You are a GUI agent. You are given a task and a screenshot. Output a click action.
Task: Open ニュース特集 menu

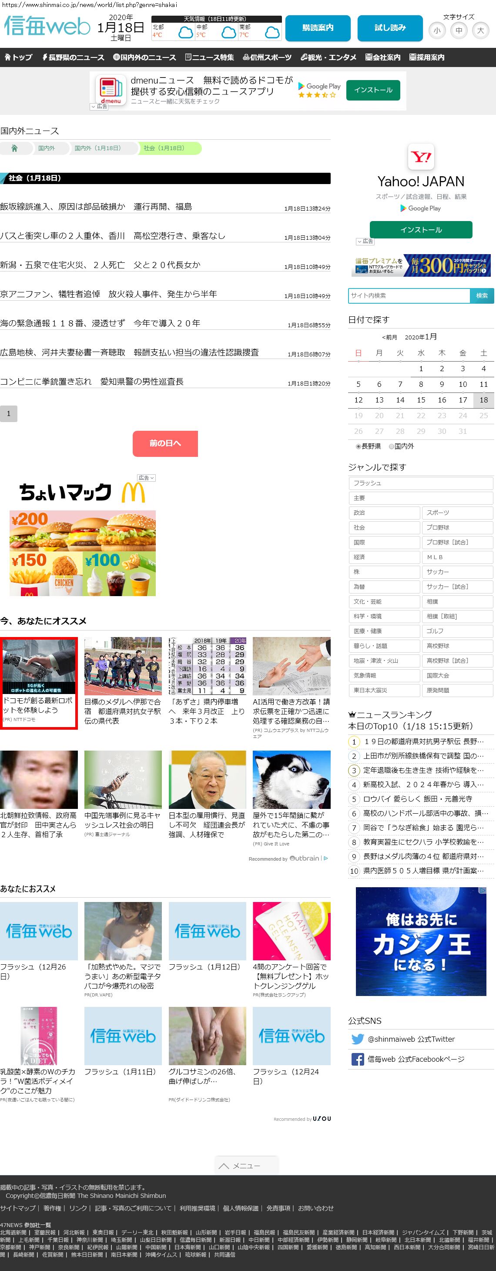(x=209, y=57)
